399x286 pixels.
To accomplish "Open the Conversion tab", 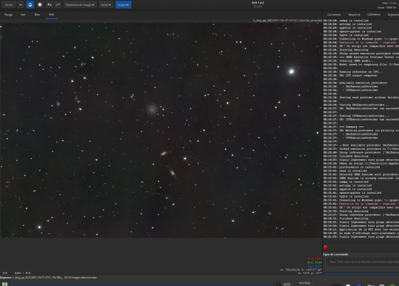I will pos(334,15).
